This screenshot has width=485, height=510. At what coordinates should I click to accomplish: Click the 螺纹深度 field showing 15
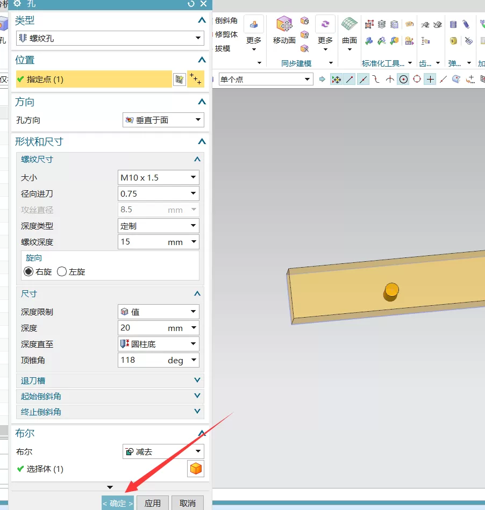(158, 242)
